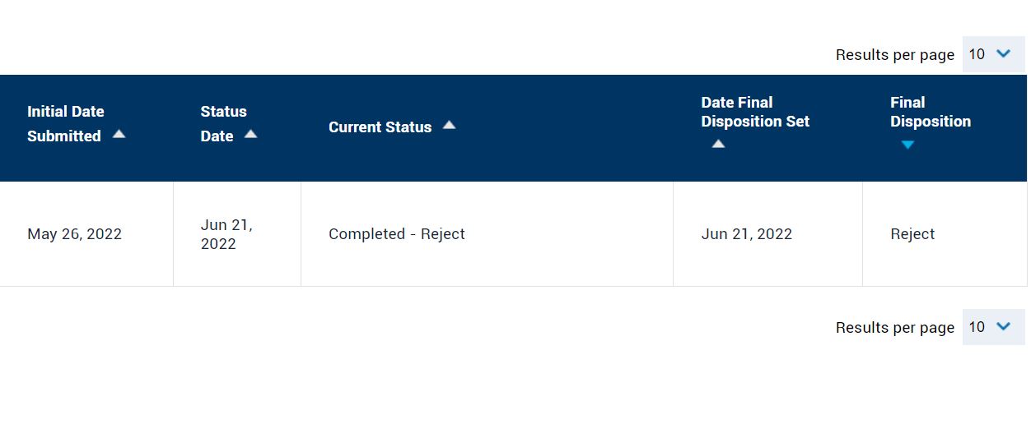Sort by Initial Date Submitted arrow icon
The width and height of the screenshot is (1031, 424).
pos(119,134)
